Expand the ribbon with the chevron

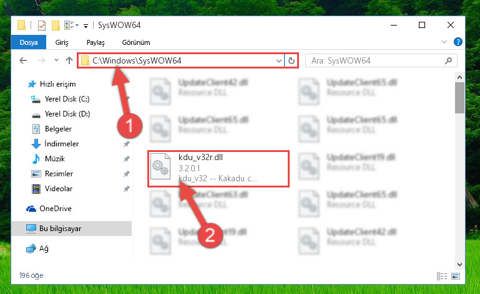[444, 42]
